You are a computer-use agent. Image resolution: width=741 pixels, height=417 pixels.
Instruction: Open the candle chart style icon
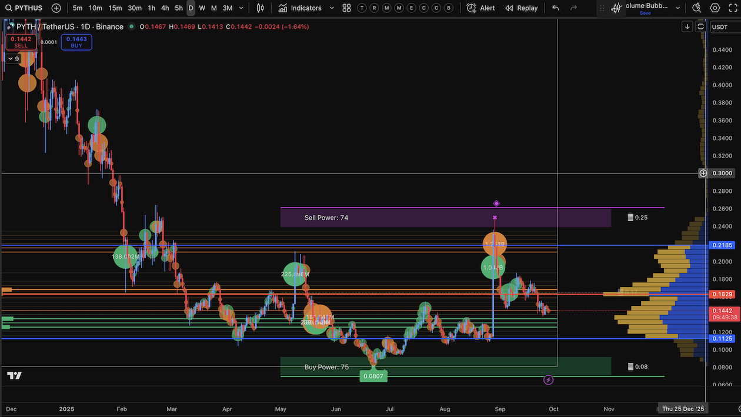(259, 8)
